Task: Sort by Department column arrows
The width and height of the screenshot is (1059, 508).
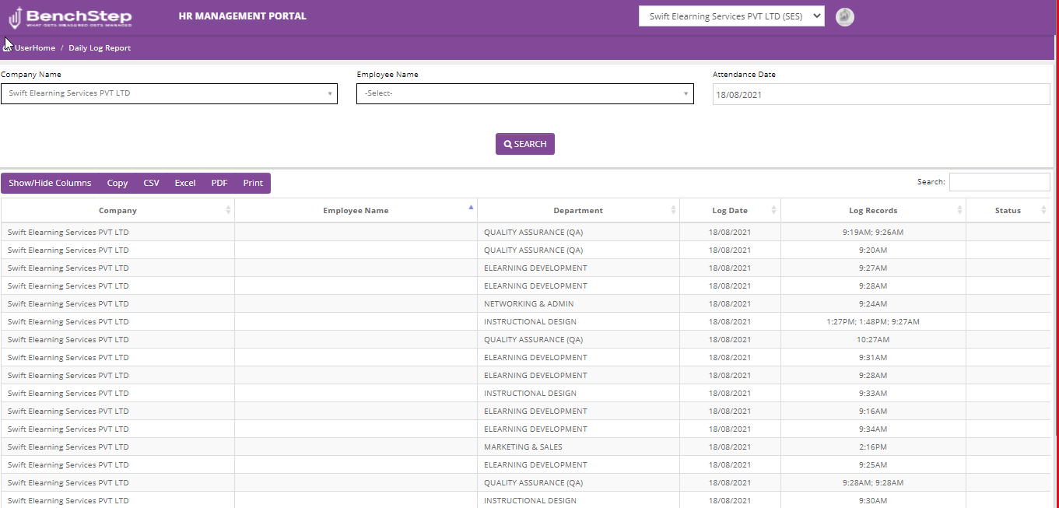Action: click(673, 210)
